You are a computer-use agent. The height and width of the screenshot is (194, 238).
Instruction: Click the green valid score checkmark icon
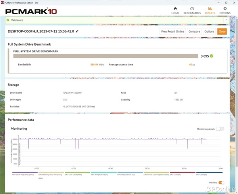point(8,20)
